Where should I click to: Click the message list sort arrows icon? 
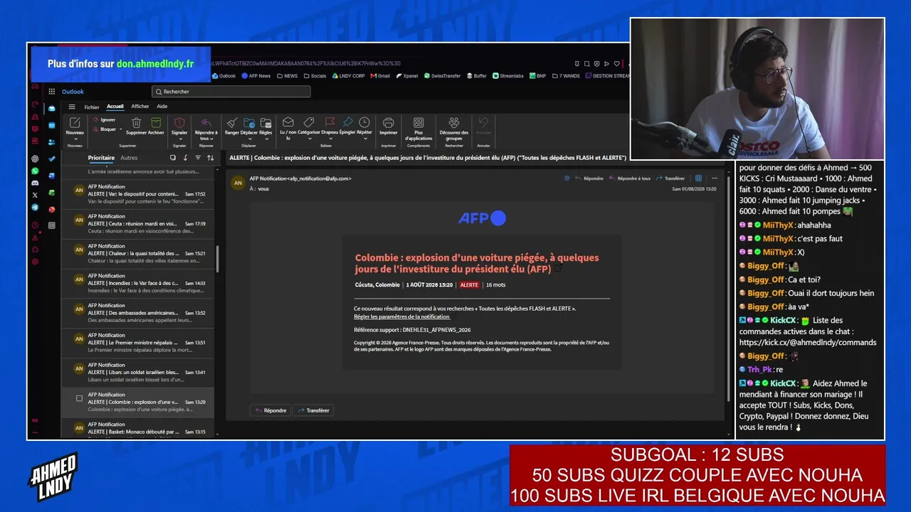210,158
